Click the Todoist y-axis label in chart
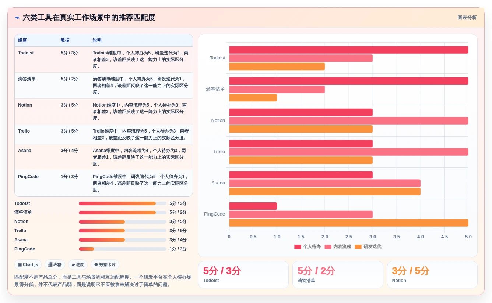This screenshot has width=492, height=303. coord(217,58)
